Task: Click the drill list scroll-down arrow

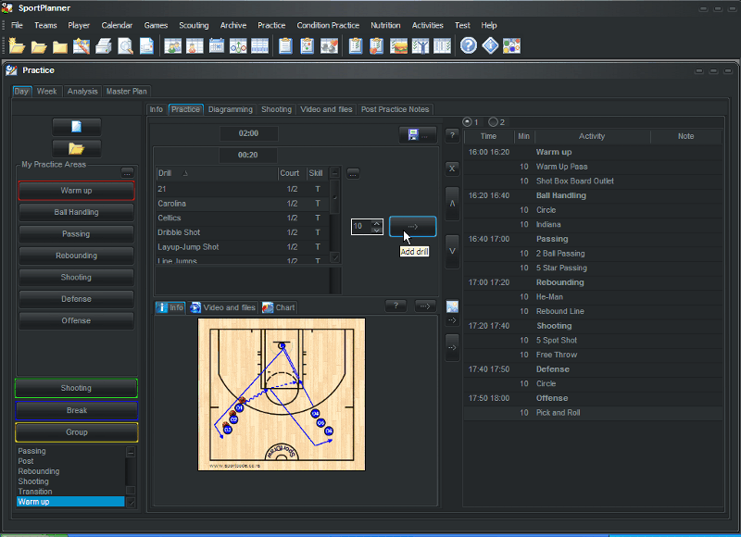Action: click(x=334, y=257)
